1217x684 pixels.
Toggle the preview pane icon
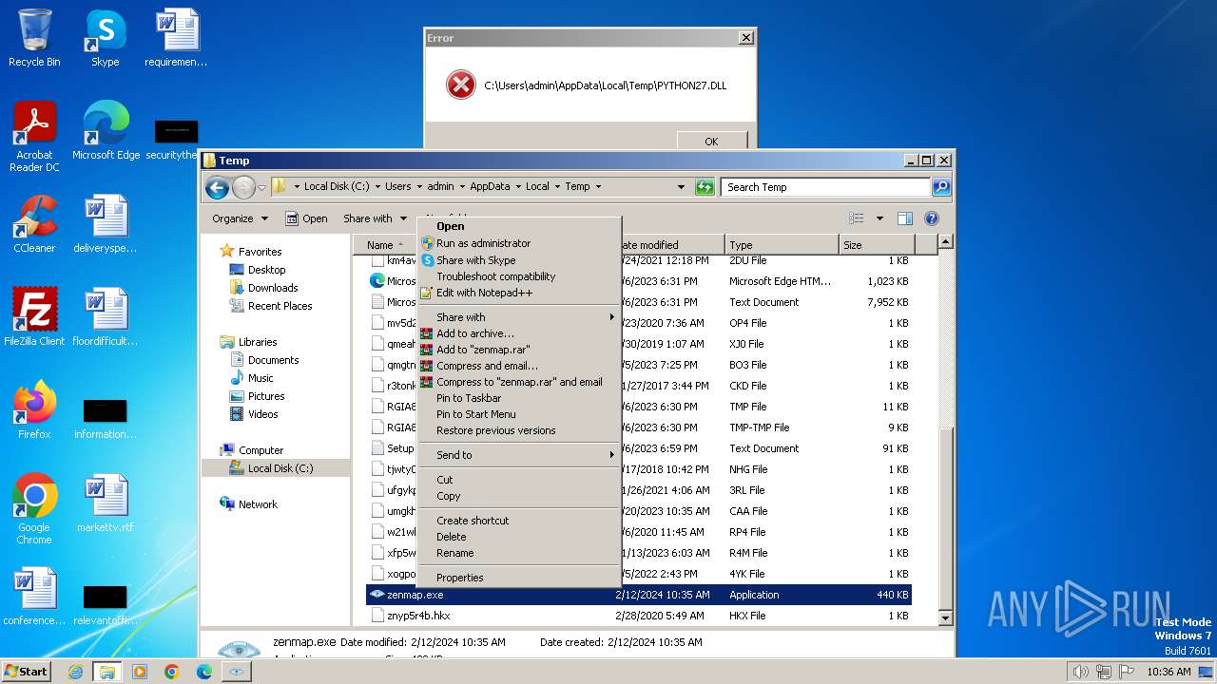[905, 218]
